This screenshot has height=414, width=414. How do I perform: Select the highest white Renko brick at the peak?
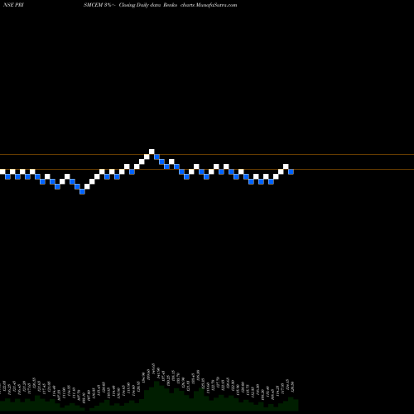click(x=152, y=152)
